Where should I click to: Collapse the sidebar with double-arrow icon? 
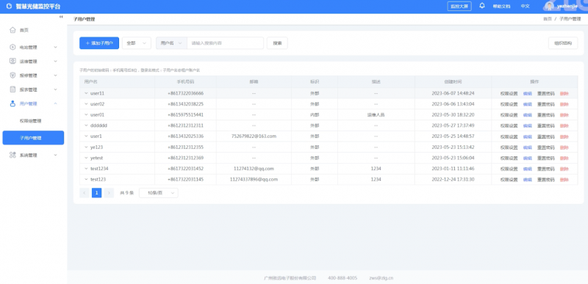(x=61, y=17)
